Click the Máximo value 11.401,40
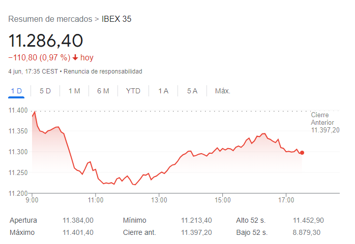The height and width of the screenshot is (244, 355). click(x=78, y=232)
